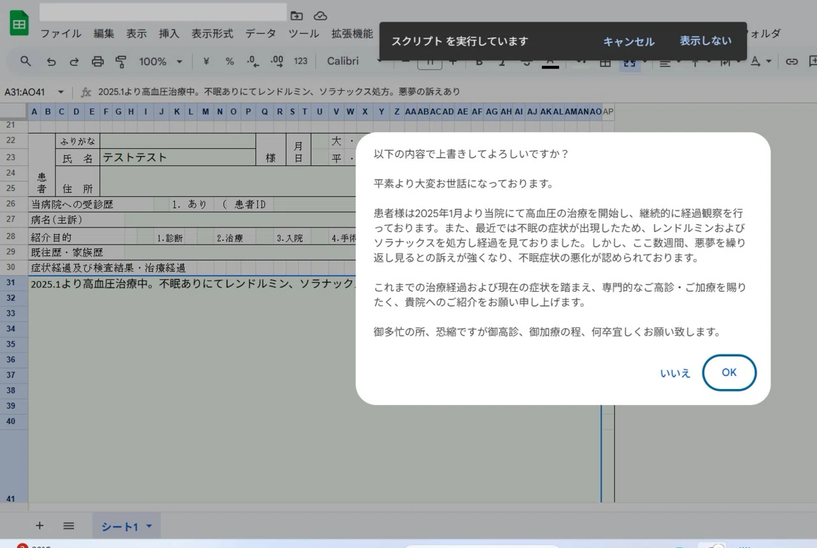
Task: Open the 挿入 menu
Action: 169,34
